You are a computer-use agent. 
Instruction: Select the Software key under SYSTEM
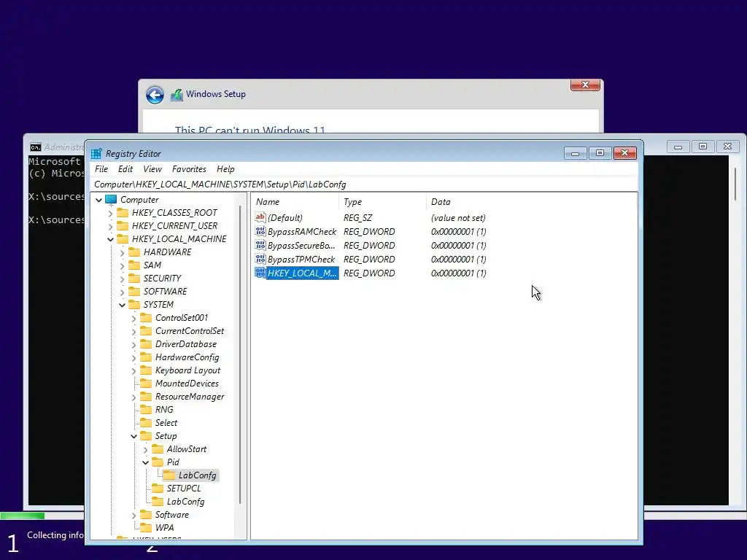172,515
